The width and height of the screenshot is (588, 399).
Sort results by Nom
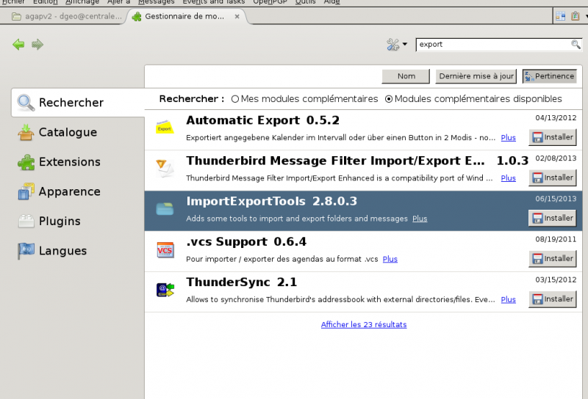click(x=406, y=76)
